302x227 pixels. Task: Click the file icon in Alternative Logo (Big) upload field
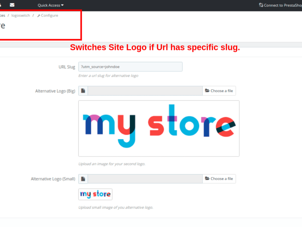83,90
